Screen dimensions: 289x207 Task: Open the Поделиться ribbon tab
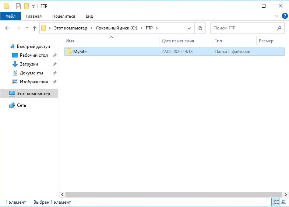click(64, 16)
